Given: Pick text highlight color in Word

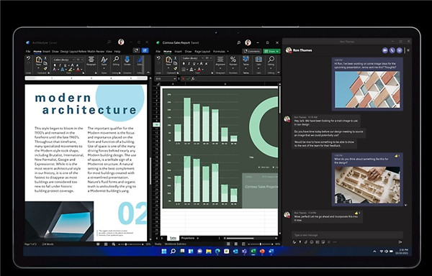Looking at the screenshot, I should coord(71,70).
